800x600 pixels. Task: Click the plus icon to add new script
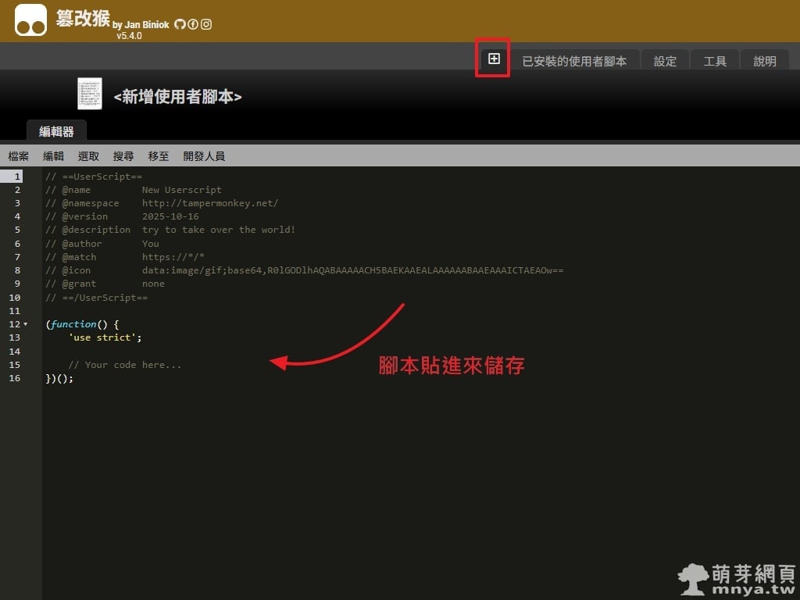click(494, 59)
